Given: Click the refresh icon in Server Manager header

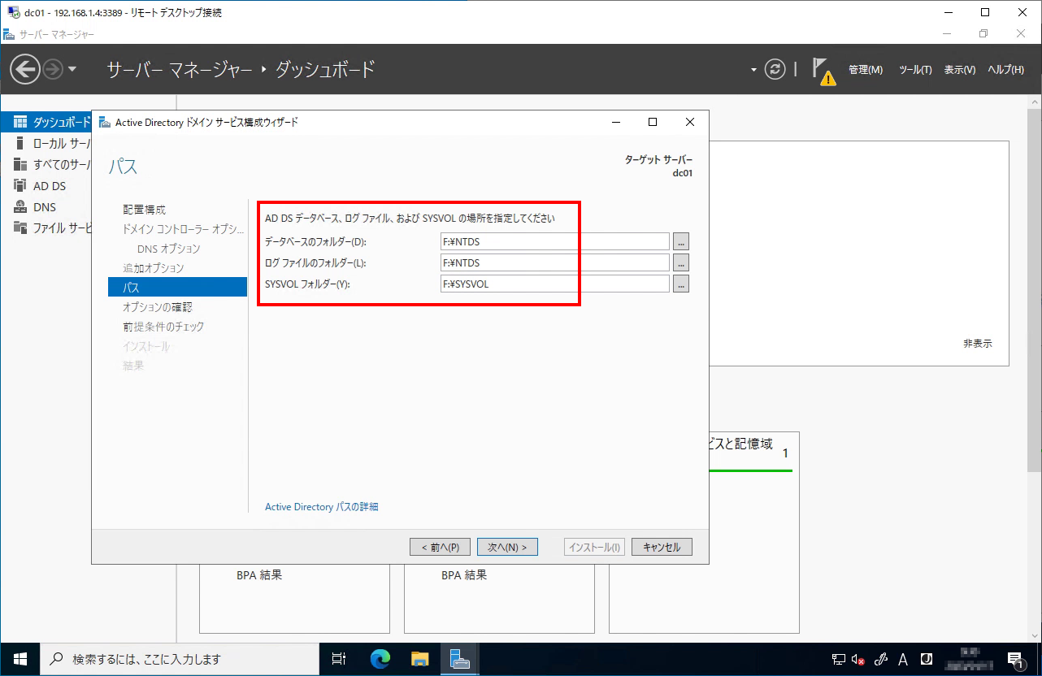Looking at the screenshot, I should [775, 69].
